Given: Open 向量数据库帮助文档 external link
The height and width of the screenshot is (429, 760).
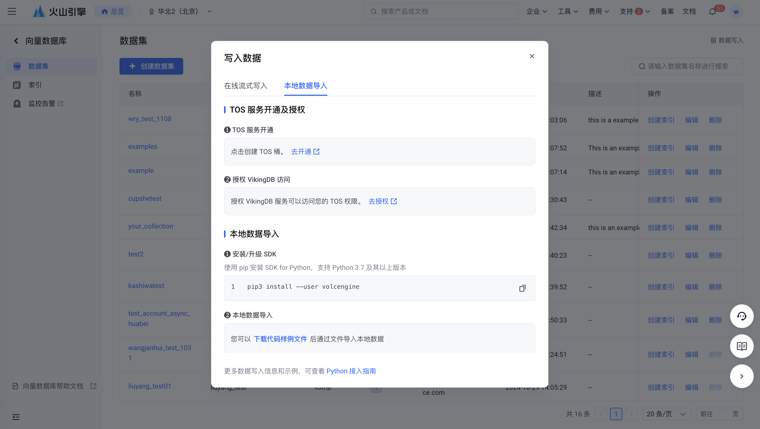Looking at the screenshot, I should (55, 386).
